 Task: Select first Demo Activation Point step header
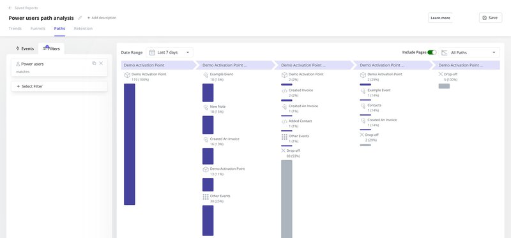click(x=158, y=65)
